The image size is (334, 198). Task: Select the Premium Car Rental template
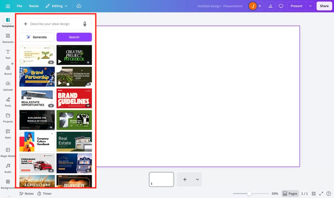click(37, 163)
